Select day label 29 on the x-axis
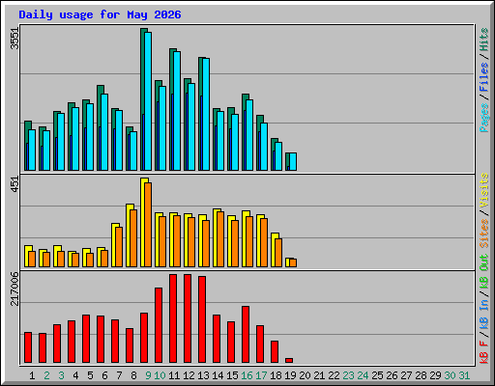This screenshot has width=495, height=386. (x=435, y=375)
